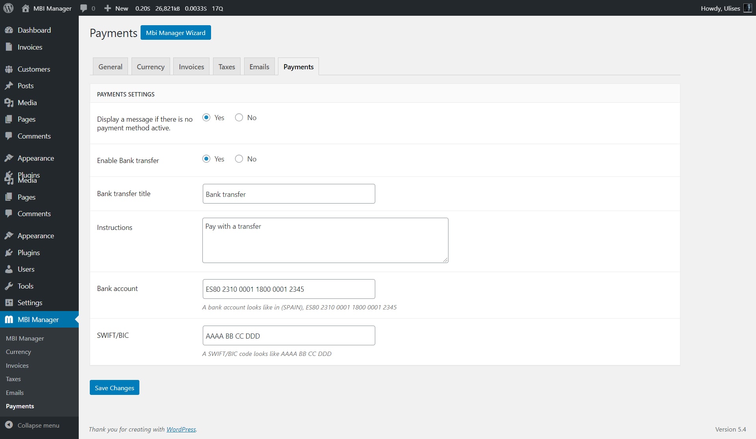Image resolution: width=756 pixels, height=439 pixels.
Task: Click the Tools wrench icon
Action: (9, 286)
